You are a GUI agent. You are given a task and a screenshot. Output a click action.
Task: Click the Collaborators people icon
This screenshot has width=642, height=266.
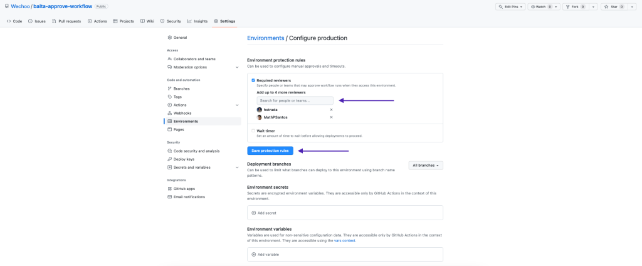[x=170, y=59]
